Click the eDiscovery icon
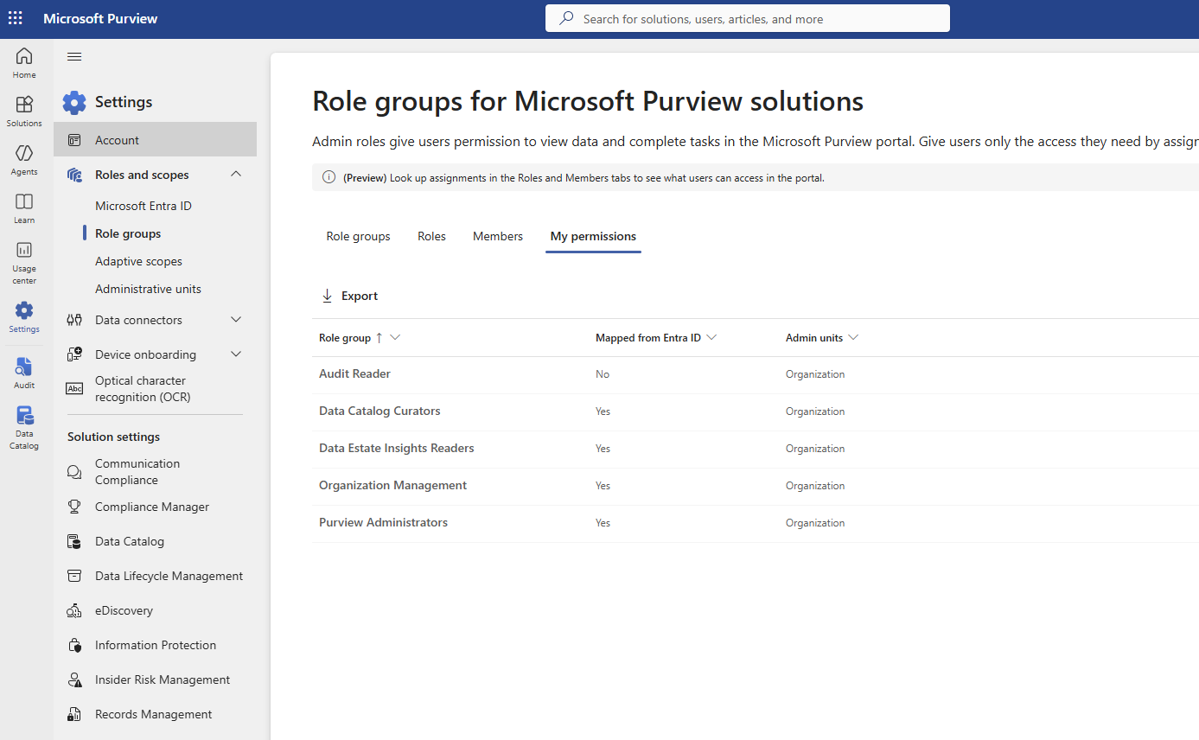The height and width of the screenshot is (740, 1199). click(x=74, y=610)
